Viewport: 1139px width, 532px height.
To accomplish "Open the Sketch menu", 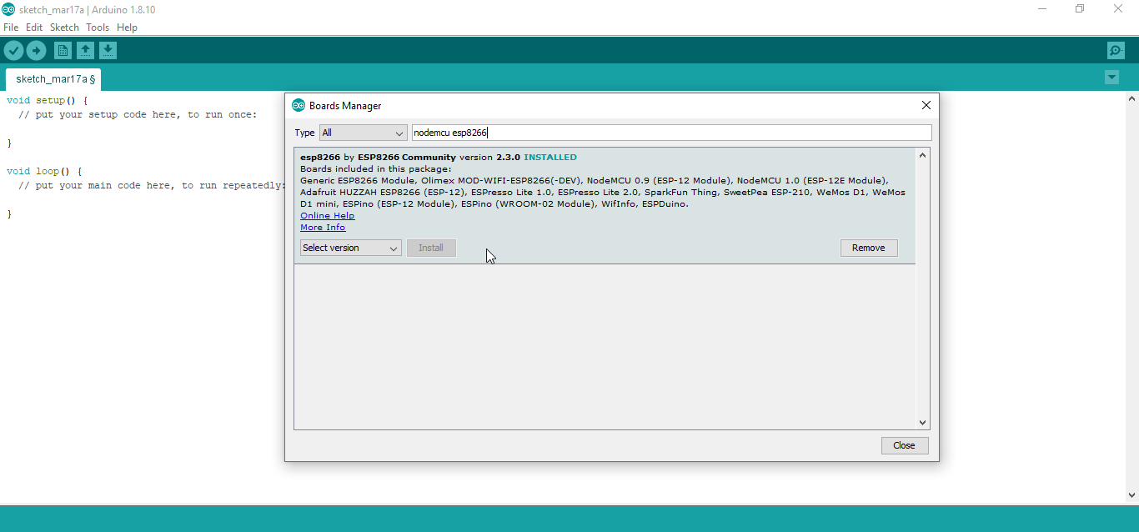I will [x=64, y=28].
